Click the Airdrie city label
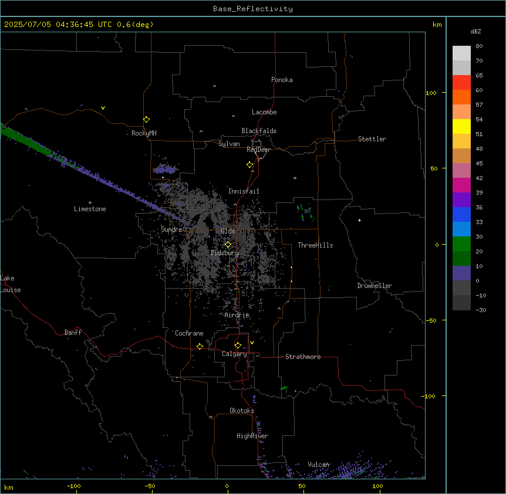The height and width of the screenshot is (494, 506). pyautogui.click(x=237, y=315)
